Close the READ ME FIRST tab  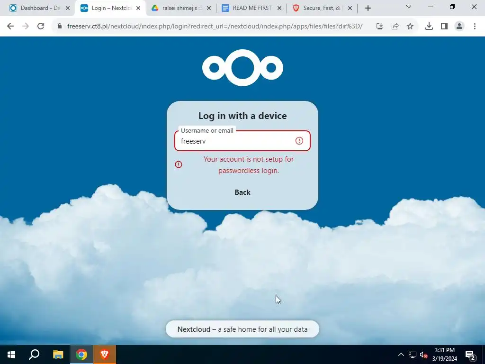(279, 9)
